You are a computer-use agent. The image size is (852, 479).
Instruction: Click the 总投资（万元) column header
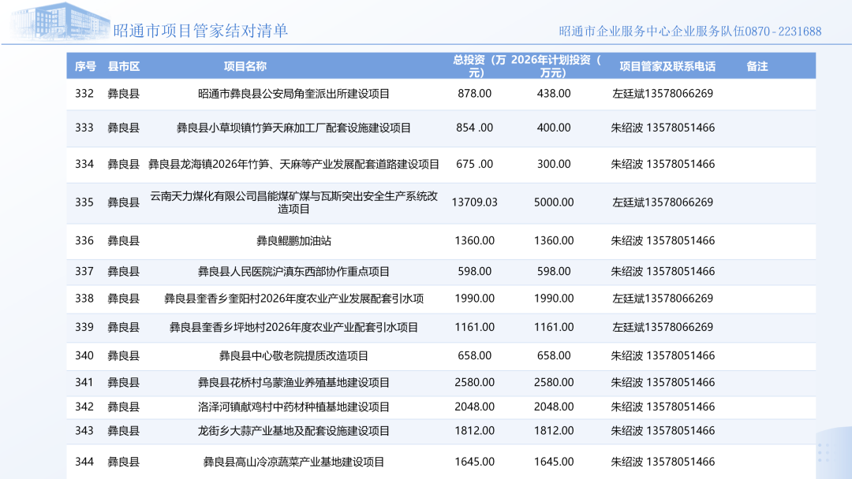[x=480, y=66]
